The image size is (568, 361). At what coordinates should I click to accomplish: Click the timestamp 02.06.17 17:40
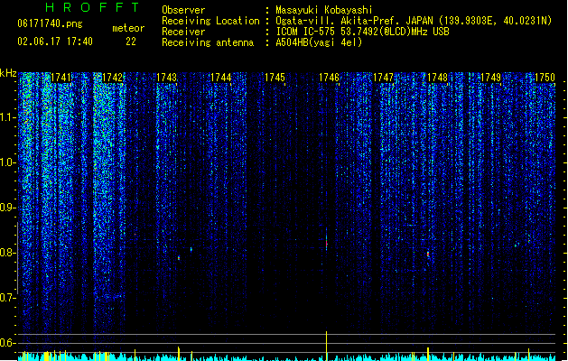click(x=55, y=42)
